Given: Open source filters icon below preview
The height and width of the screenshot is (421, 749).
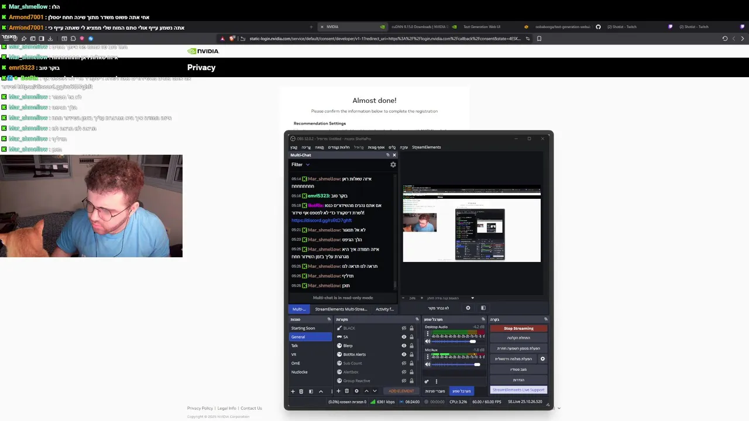Looking at the screenshot, I should pos(483,308).
